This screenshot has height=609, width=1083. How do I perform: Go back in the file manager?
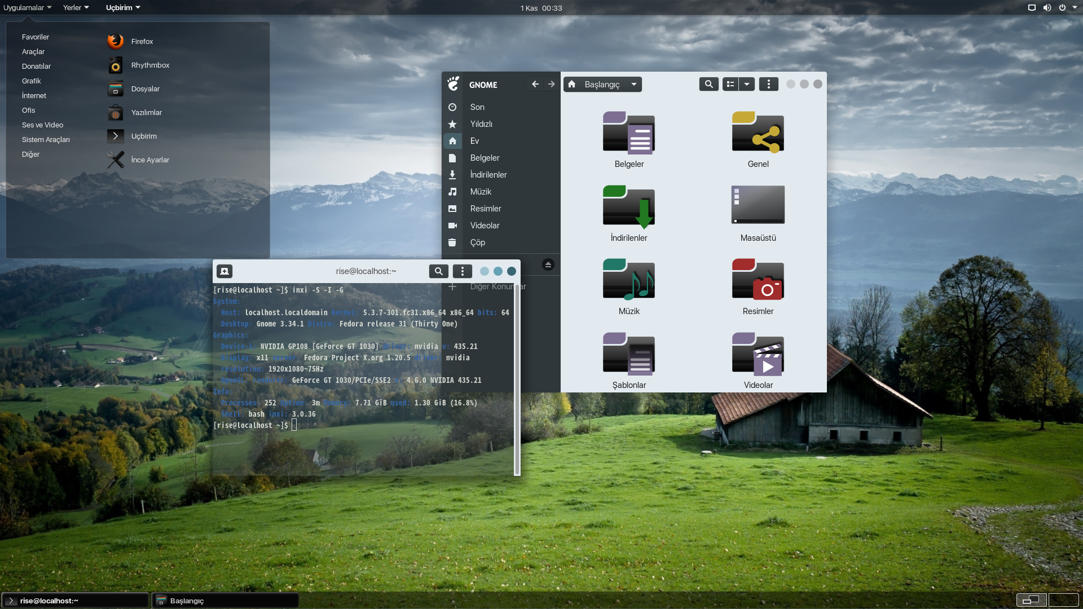[x=535, y=84]
